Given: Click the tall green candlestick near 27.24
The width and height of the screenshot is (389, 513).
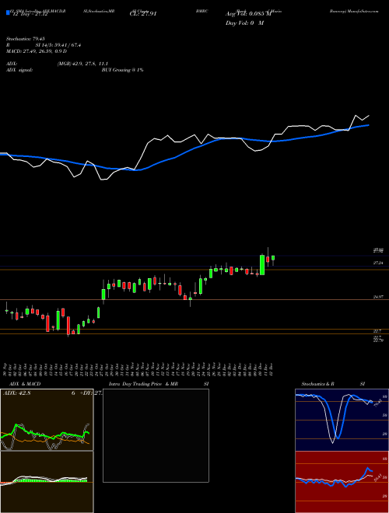Looking at the screenshot, I should point(262,265).
